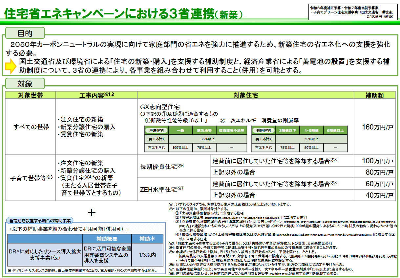400x278 pixels.
Task: Click the 目的 section label
Action: coord(25,33)
